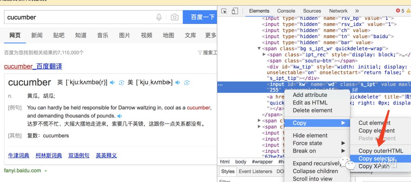Click the camera image search icon
411x182 pixels.
[x=175, y=17]
